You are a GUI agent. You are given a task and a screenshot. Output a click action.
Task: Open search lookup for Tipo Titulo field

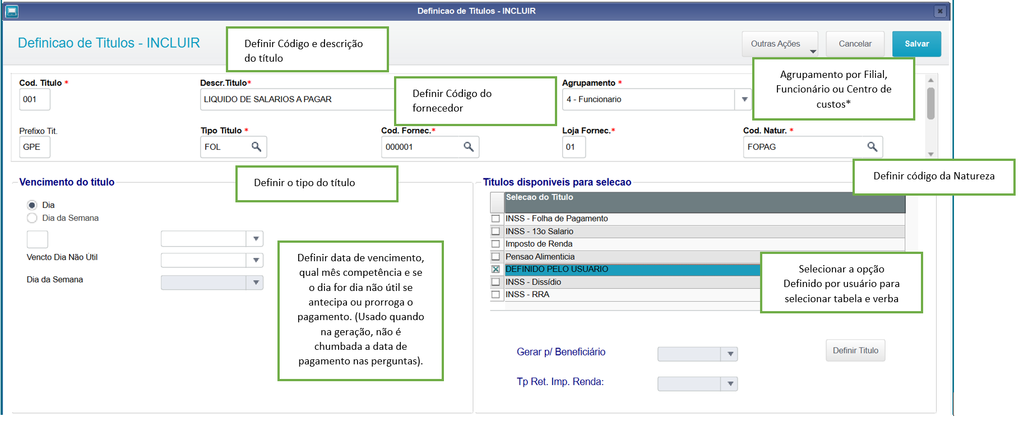[256, 147]
